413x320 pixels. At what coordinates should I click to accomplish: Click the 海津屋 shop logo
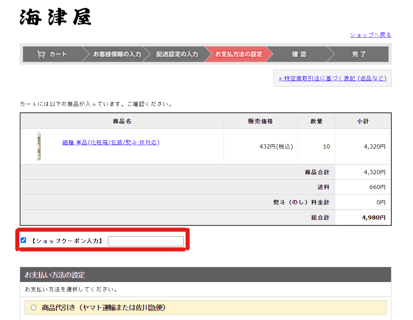55,17
